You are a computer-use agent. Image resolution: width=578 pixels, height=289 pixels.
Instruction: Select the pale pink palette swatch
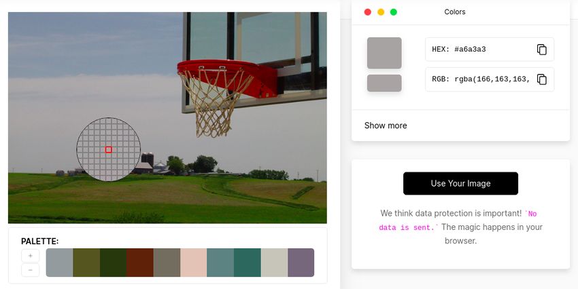194,263
